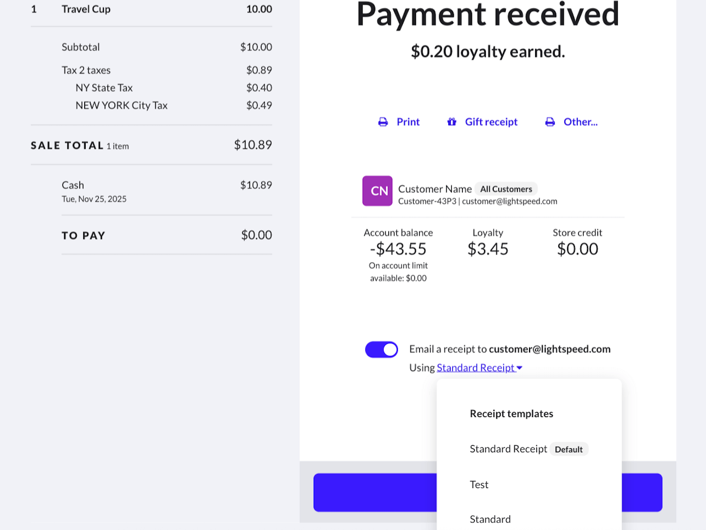The height and width of the screenshot is (530, 706).
Task: Disable the email receipt toggle
Action: 381,349
